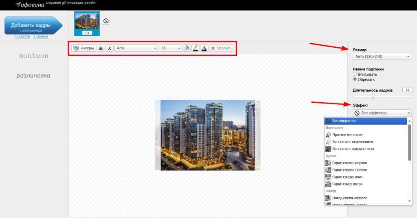Click the Удалить delete button
This screenshot has width=417, height=218.
[221, 48]
